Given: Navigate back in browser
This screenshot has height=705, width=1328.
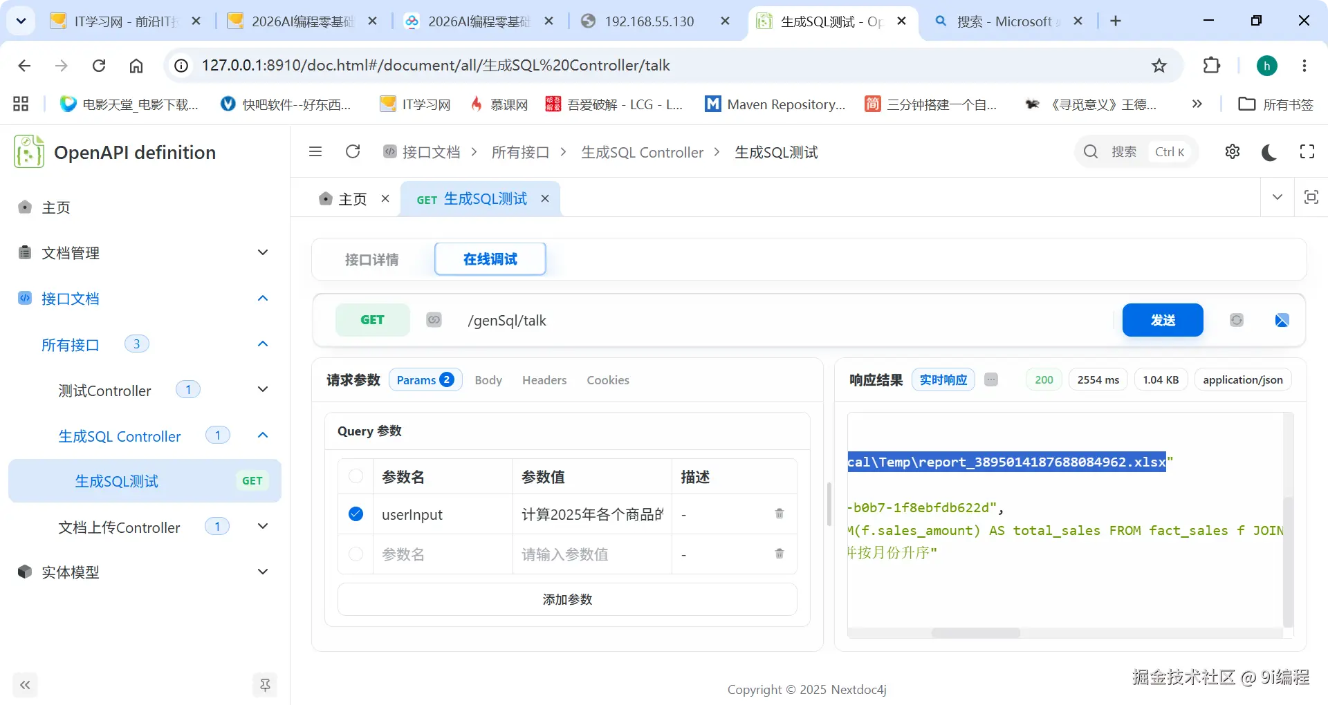Looking at the screenshot, I should pyautogui.click(x=24, y=66).
